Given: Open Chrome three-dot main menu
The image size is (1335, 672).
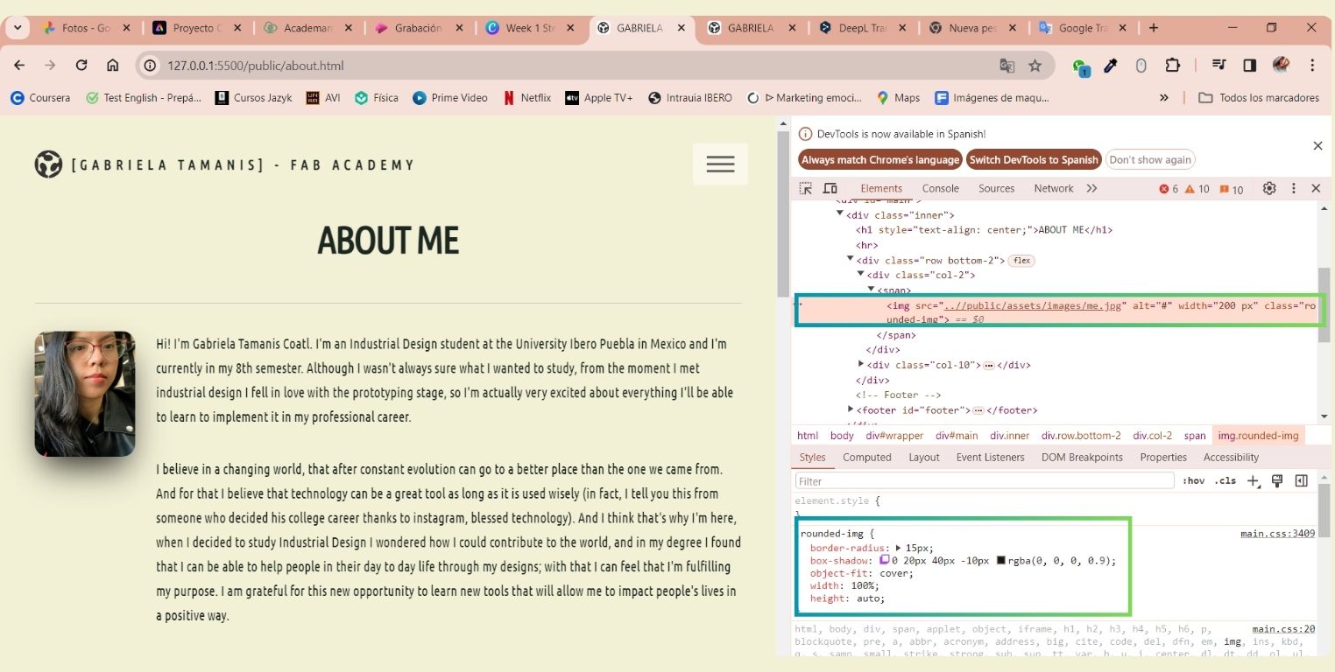Looking at the screenshot, I should (x=1312, y=66).
